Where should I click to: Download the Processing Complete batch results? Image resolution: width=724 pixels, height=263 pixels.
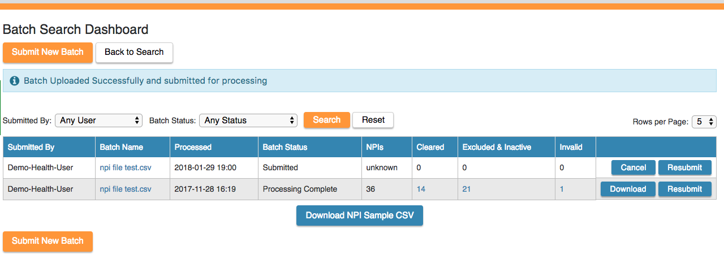(628, 189)
